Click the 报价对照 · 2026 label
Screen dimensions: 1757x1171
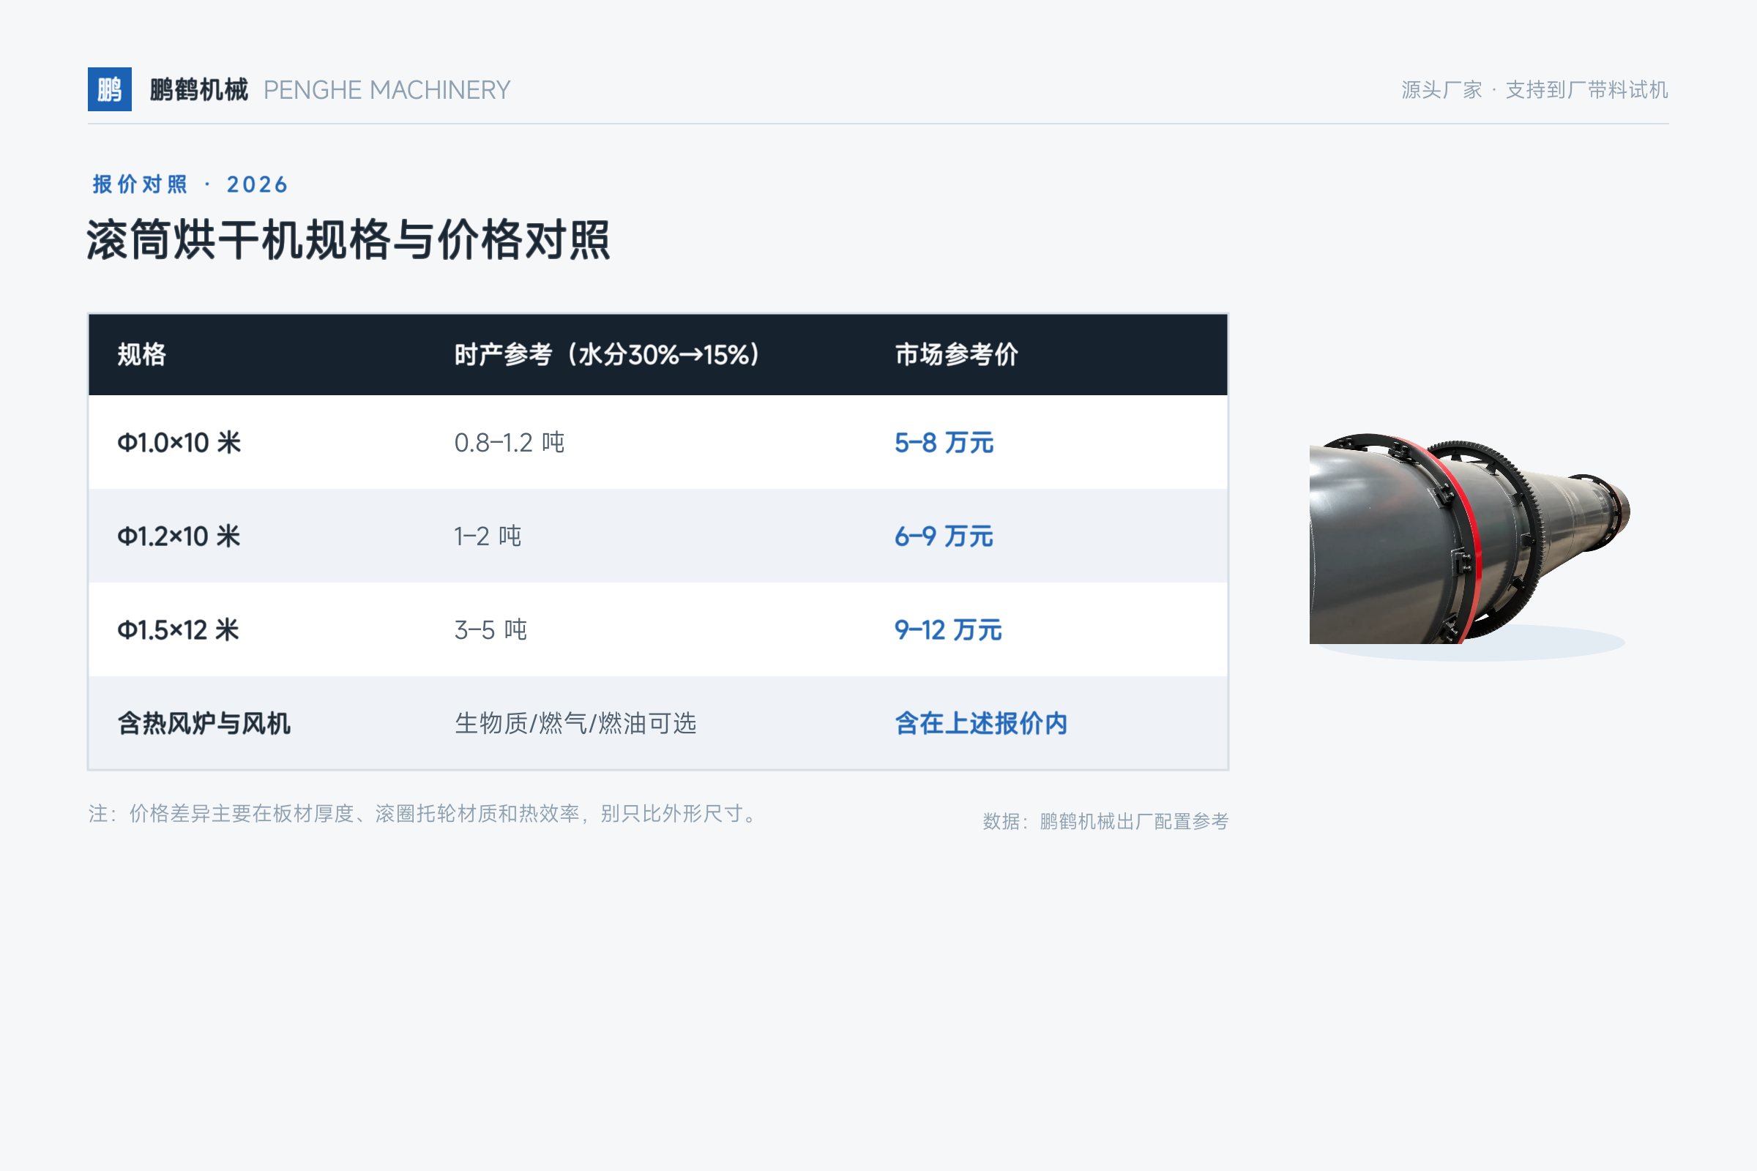pyautogui.click(x=190, y=184)
